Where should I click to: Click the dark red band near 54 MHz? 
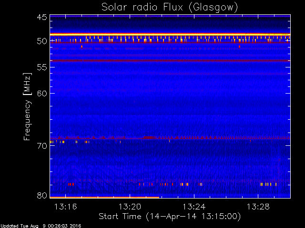pyautogui.click(x=170, y=61)
